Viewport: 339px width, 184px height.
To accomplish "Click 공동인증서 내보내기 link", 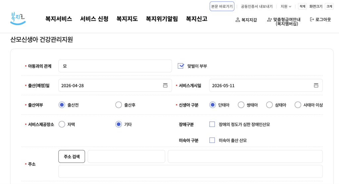I will tap(257, 6).
